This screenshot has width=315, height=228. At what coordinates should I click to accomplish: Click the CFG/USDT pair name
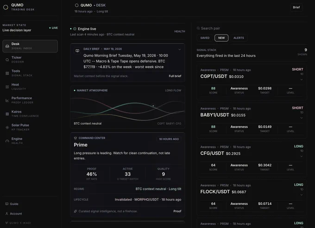coord(212,153)
